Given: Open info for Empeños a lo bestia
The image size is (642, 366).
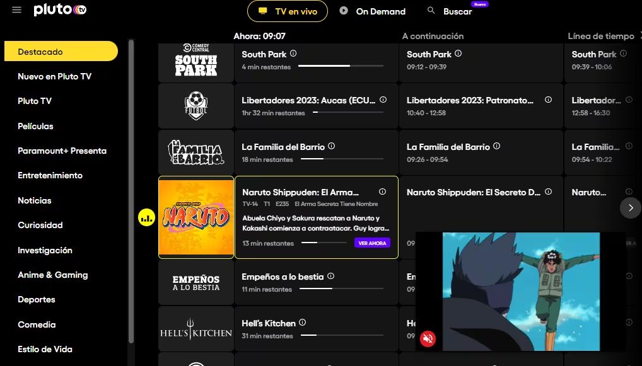Looking at the screenshot, I should tap(332, 276).
